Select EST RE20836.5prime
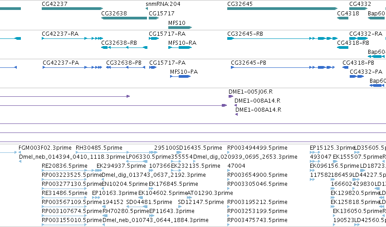The height and width of the screenshot is (227, 386). click(64, 166)
